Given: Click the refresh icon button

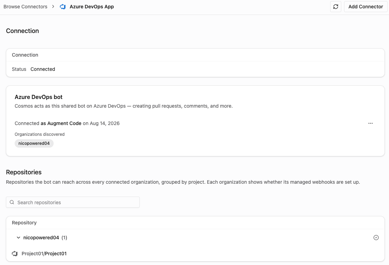Looking at the screenshot, I should click(336, 7).
